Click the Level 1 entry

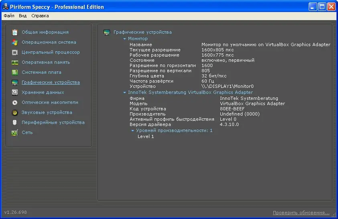pyautogui.click(x=146, y=136)
